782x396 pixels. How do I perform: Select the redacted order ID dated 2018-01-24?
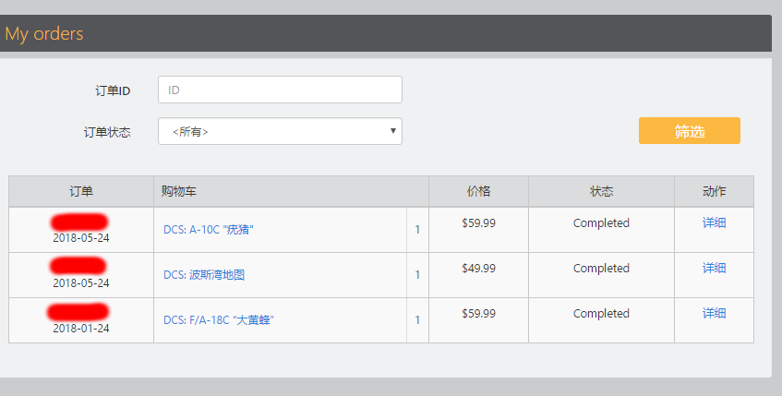(78, 312)
